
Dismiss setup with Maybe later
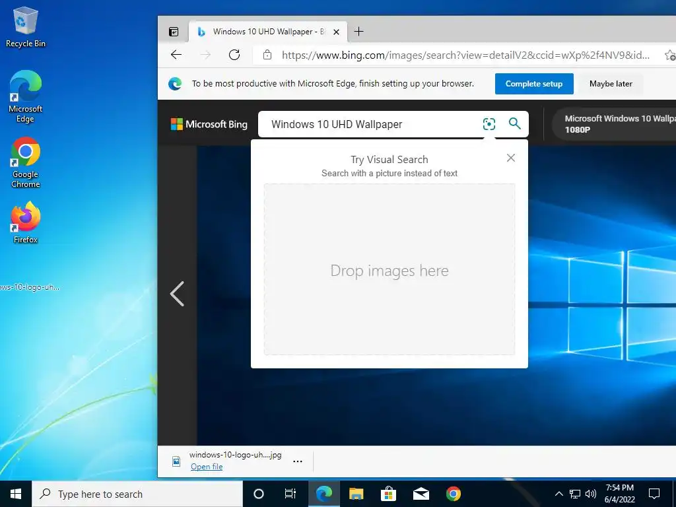pyautogui.click(x=611, y=84)
